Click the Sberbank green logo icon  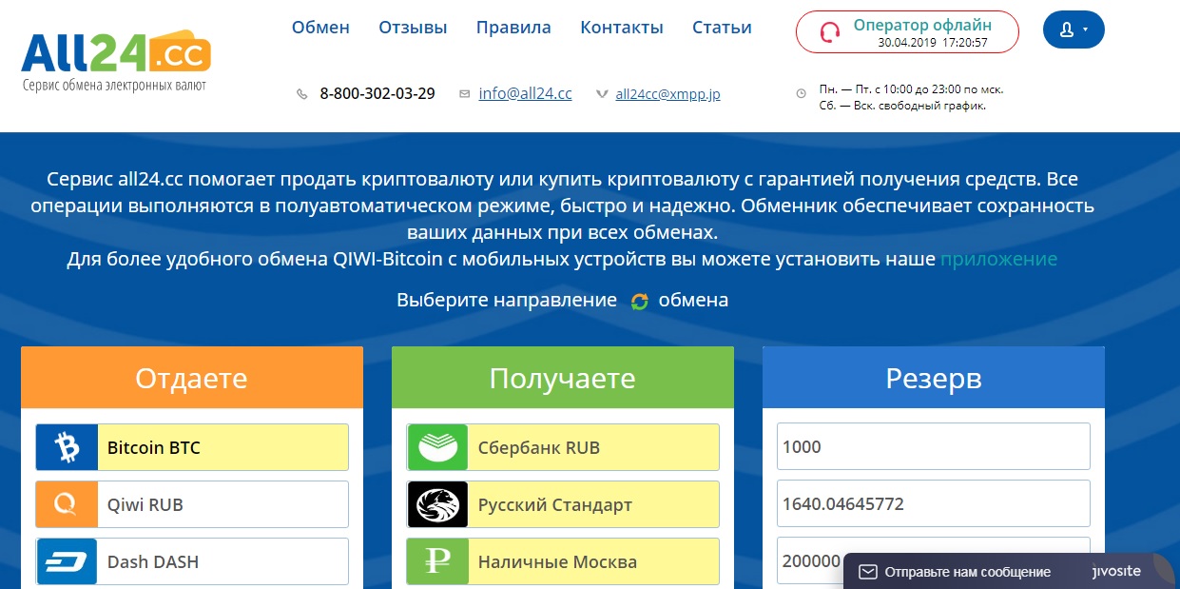[x=437, y=447]
